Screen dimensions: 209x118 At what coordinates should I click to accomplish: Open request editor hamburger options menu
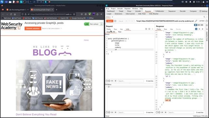[x=153, y=29]
